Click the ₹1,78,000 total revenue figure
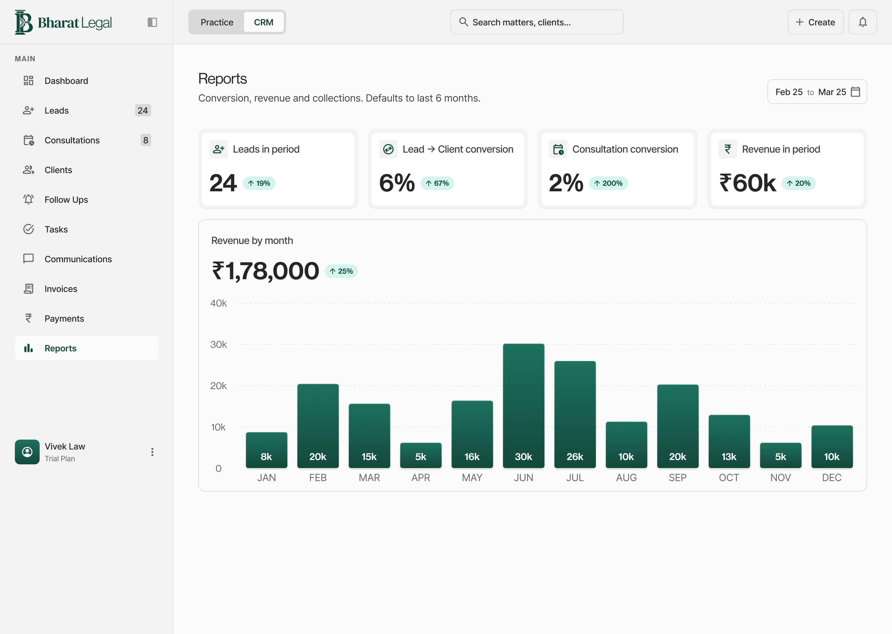The image size is (892, 634). (x=265, y=271)
